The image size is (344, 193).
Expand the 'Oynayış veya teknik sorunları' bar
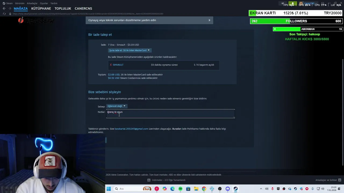tap(149, 20)
